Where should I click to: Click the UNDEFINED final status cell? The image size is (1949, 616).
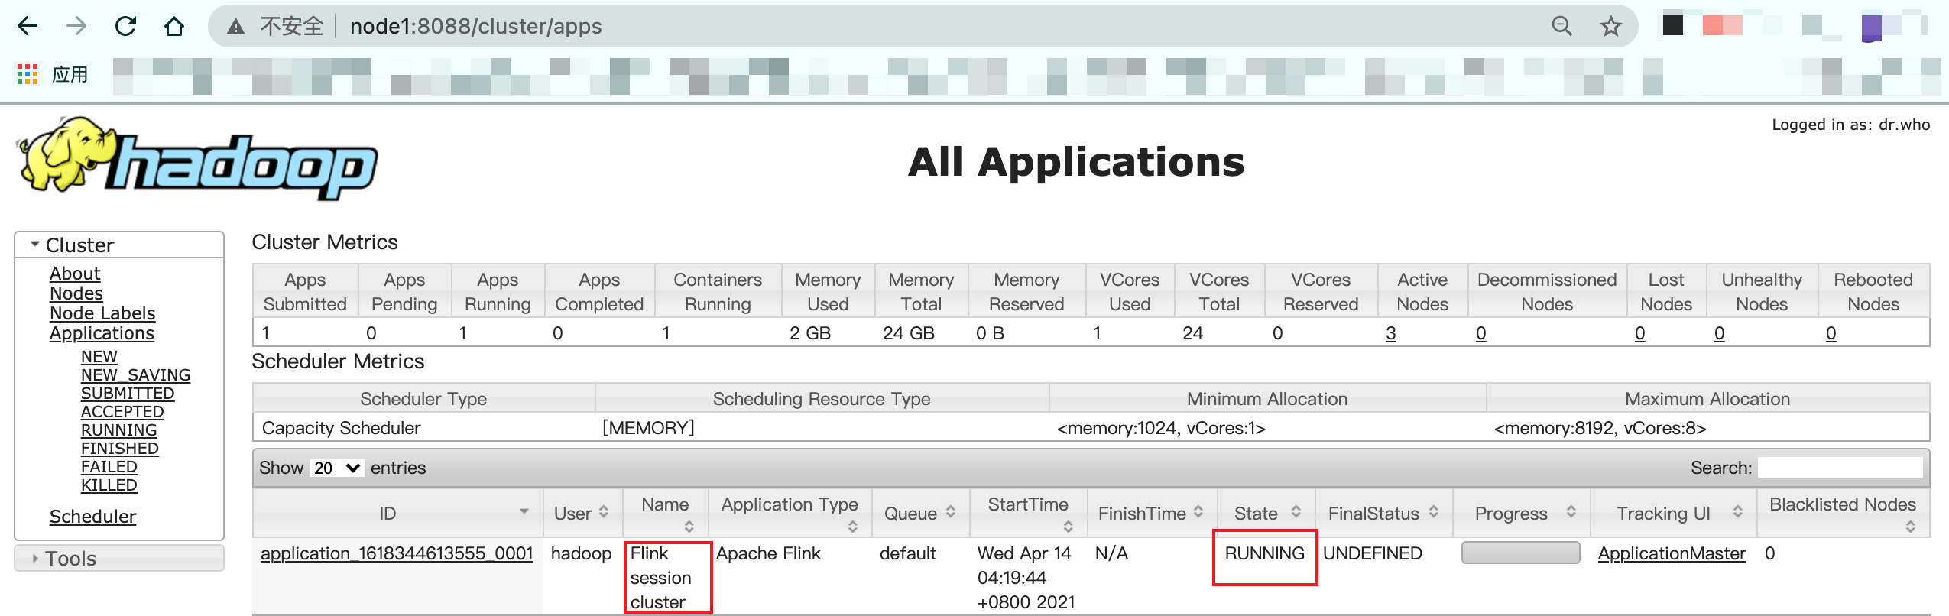tap(1373, 553)
